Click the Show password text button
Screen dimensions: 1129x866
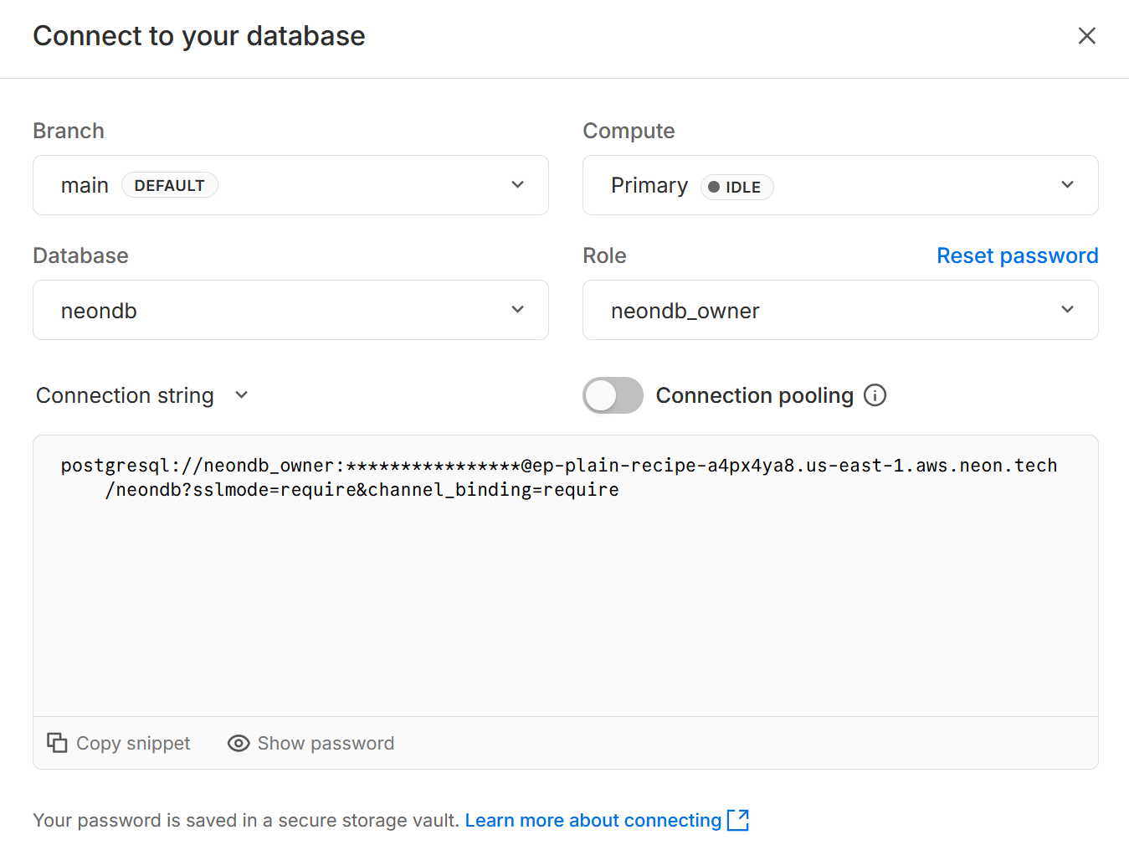(x=326, y=743)
